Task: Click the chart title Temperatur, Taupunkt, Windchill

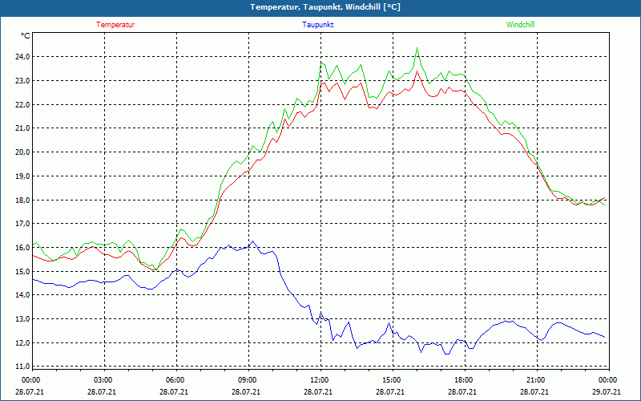Action: coord(325,7)
